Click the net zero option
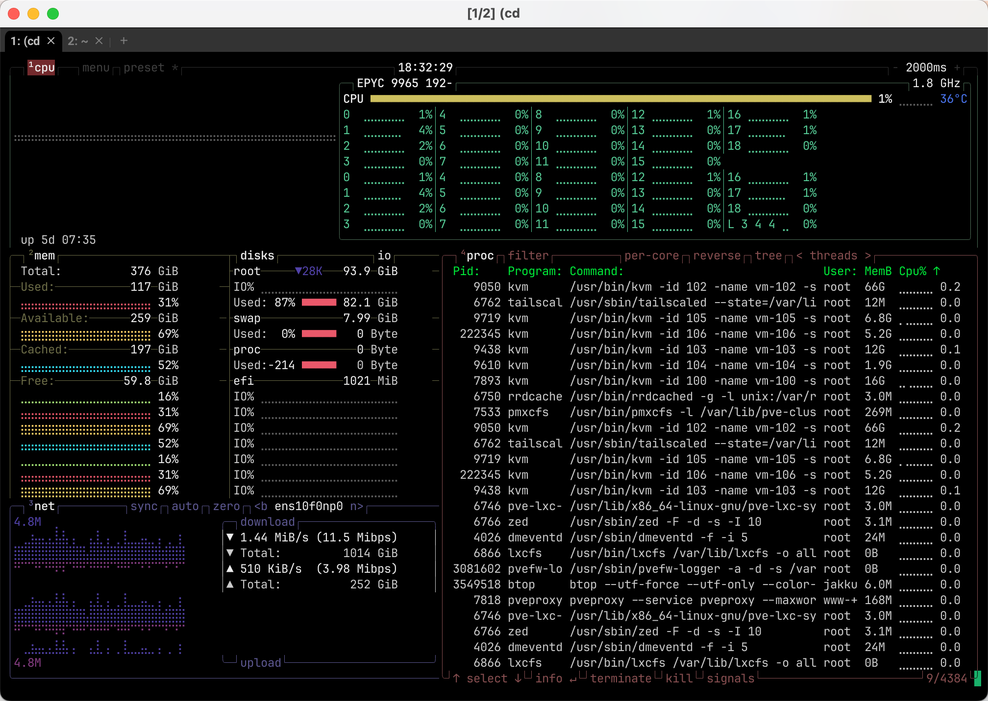This screenshot has height=701, width=988. pos(226,506)
